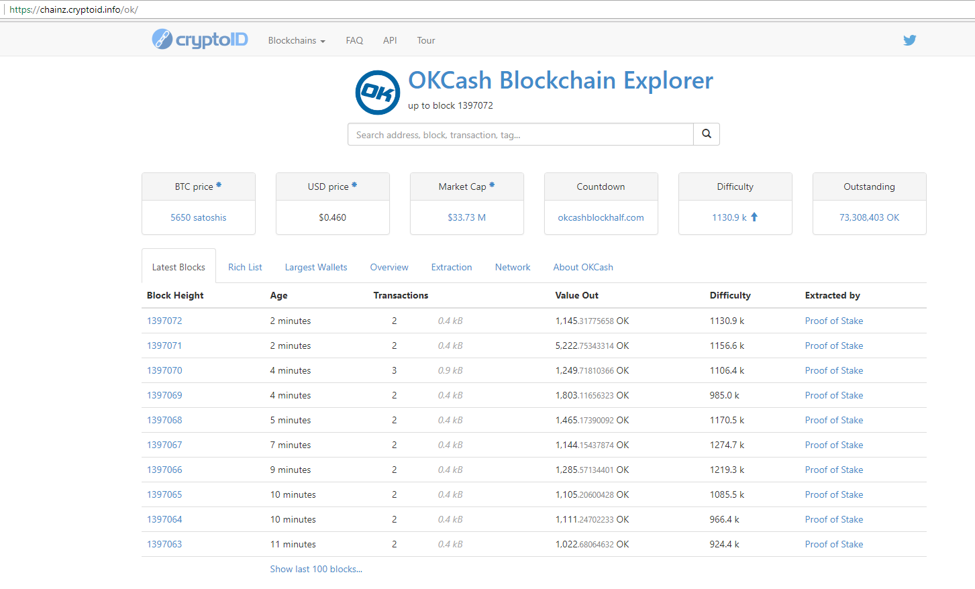Visit the okcashblockhalf.com countdown link

[601, 217]
